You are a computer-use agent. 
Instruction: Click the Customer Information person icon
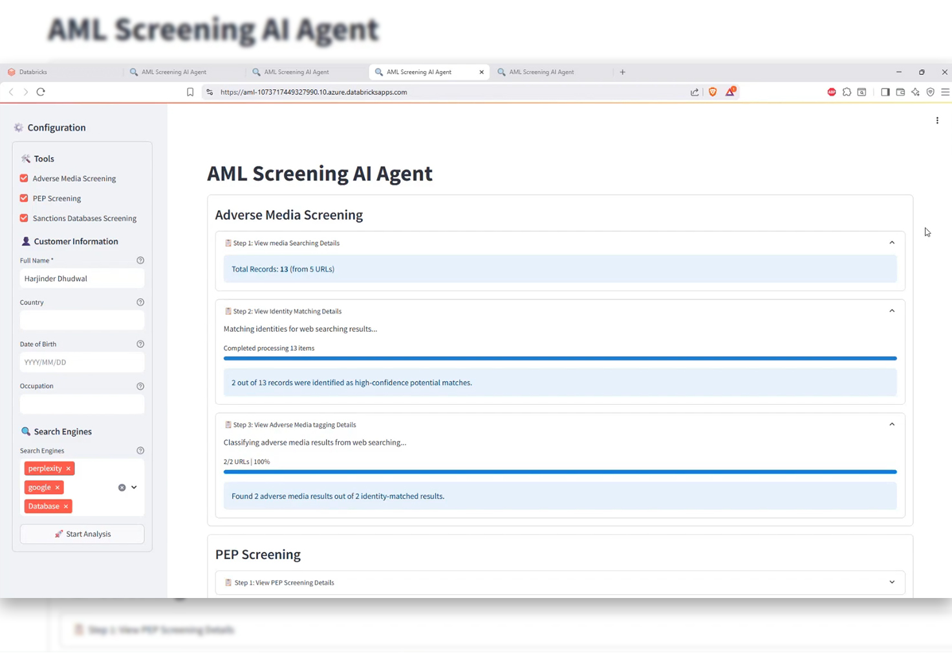point(26,241)
